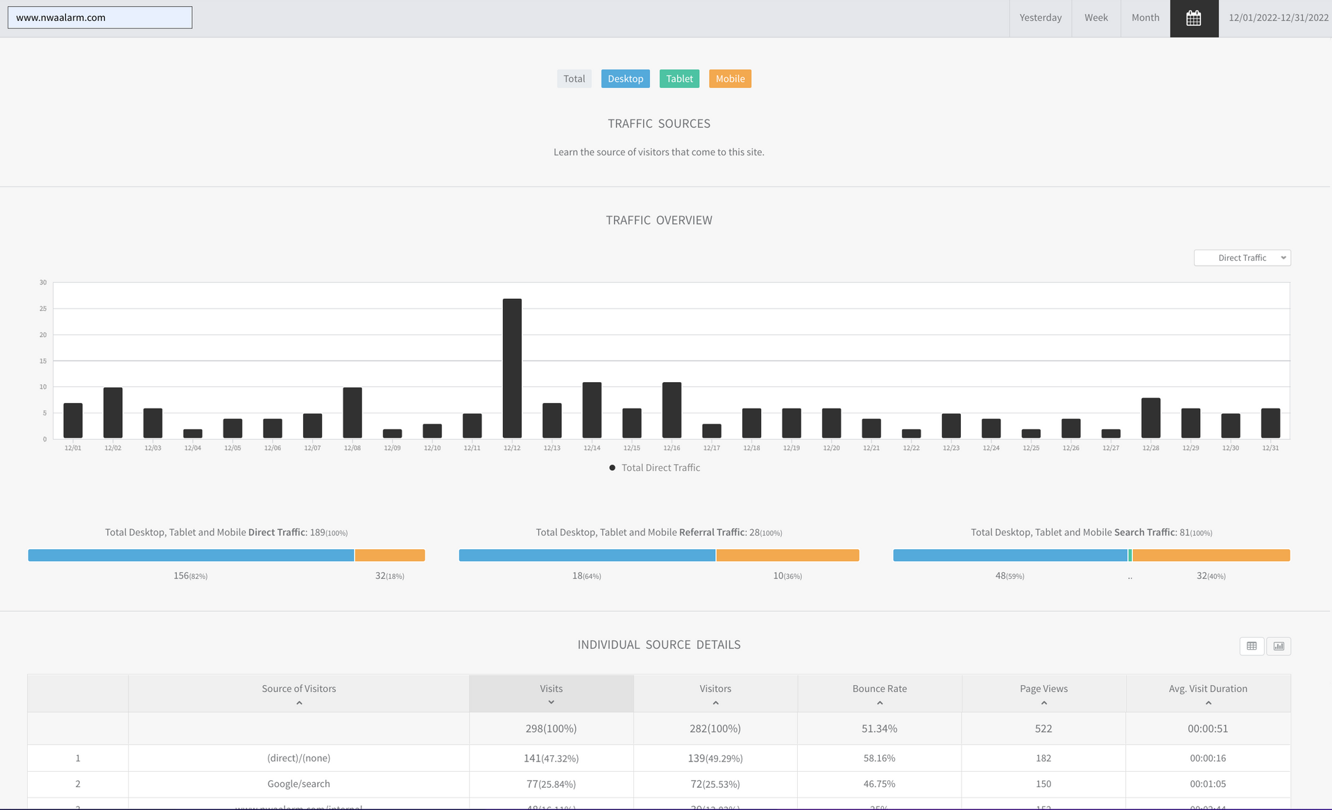Sort by Avg. Visit Duration arrow
Viewport: 1332px width, 810px height.
1208,703
